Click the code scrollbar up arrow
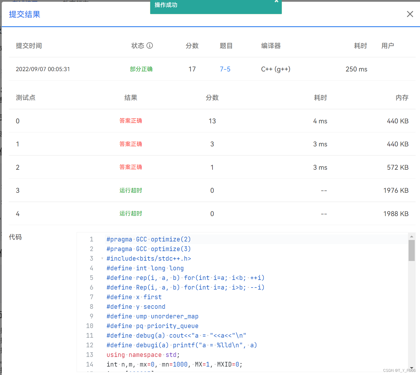This screenshot has width=420, height=375. coord(412,236)
